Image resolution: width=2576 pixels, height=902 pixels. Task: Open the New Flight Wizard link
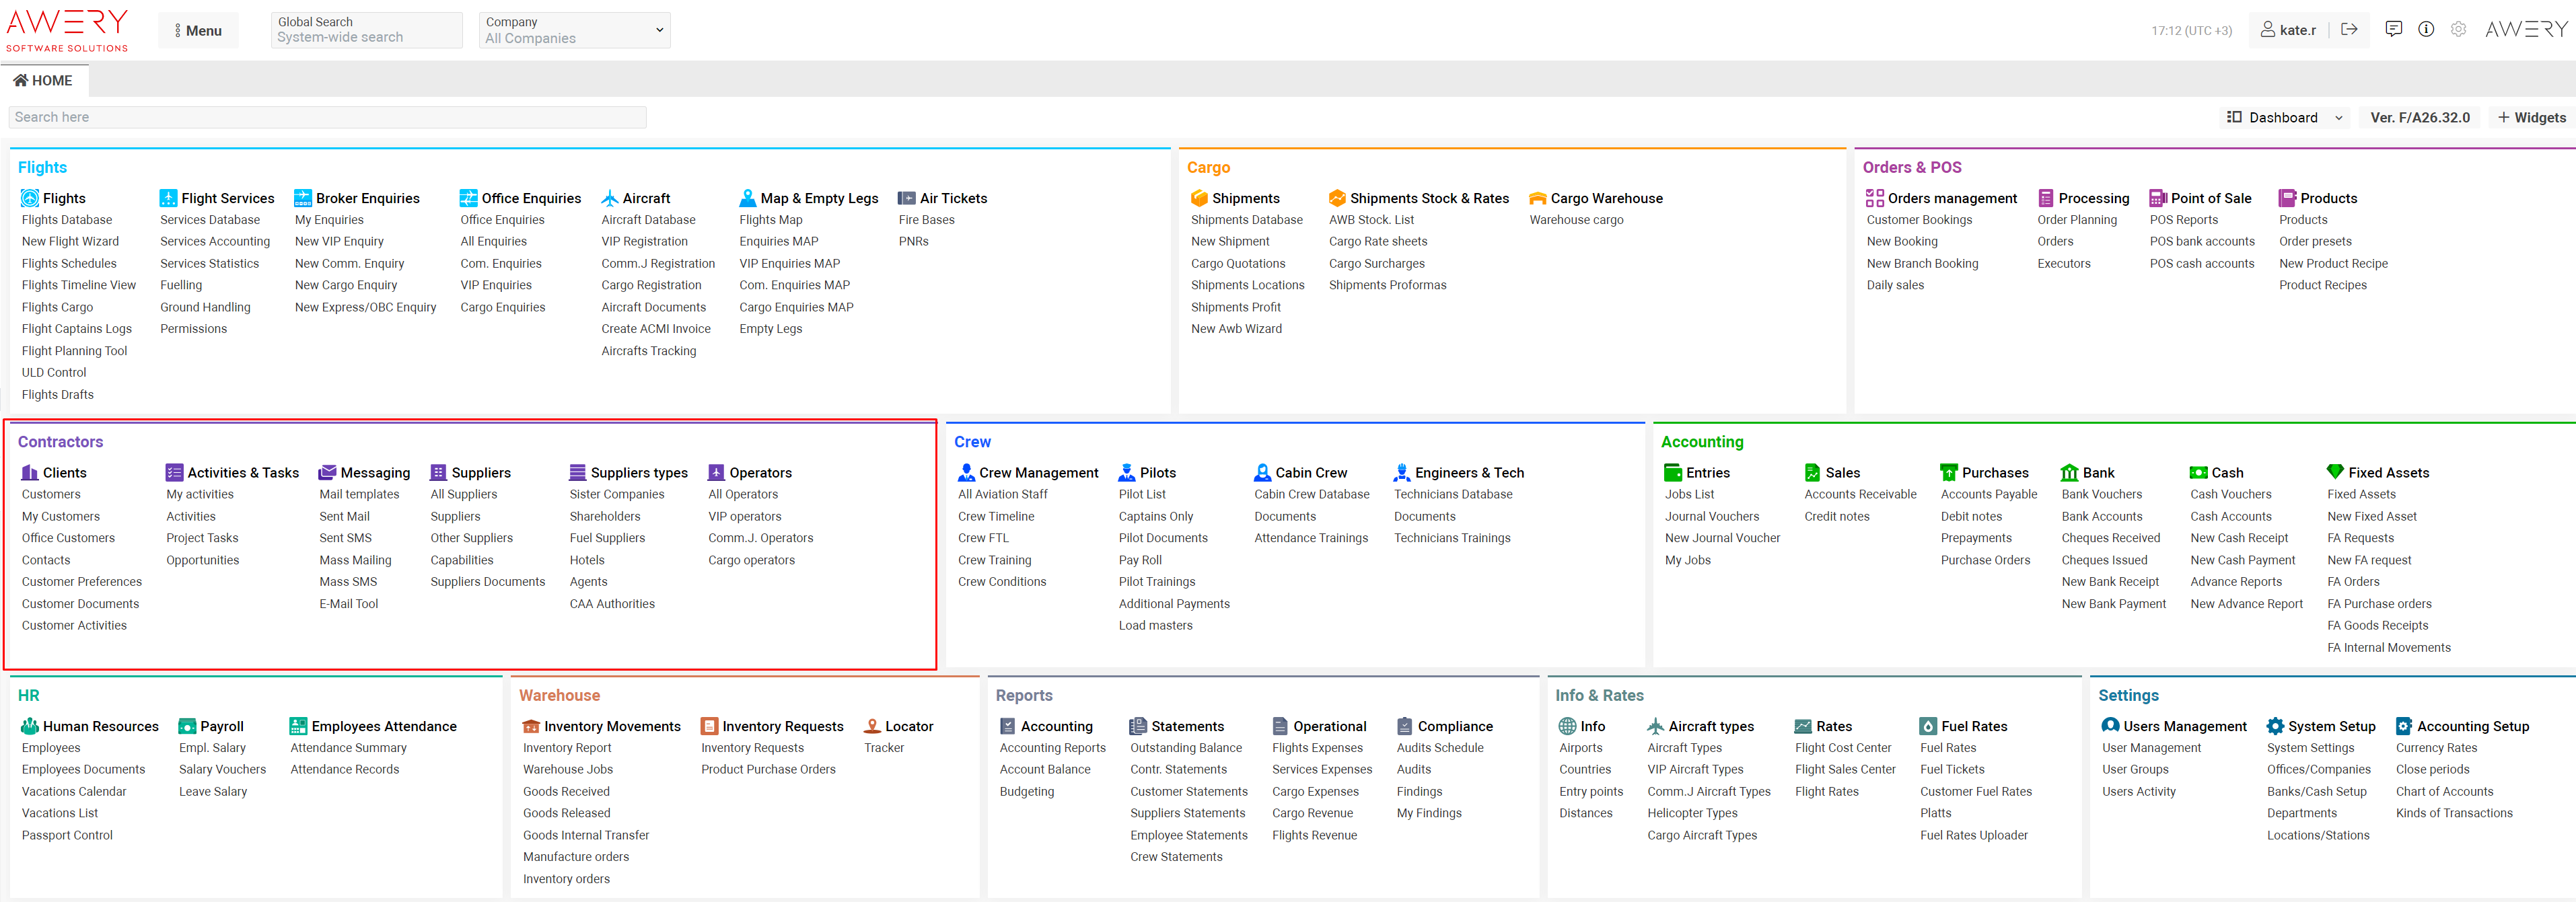pyautogui.click(x=70, y=241)
